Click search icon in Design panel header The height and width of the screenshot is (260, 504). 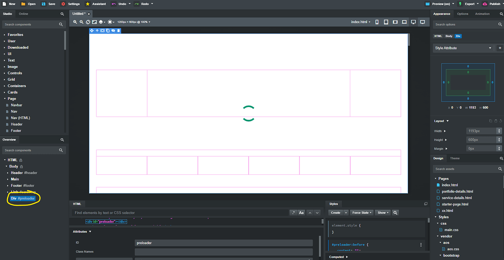(501, 158)
